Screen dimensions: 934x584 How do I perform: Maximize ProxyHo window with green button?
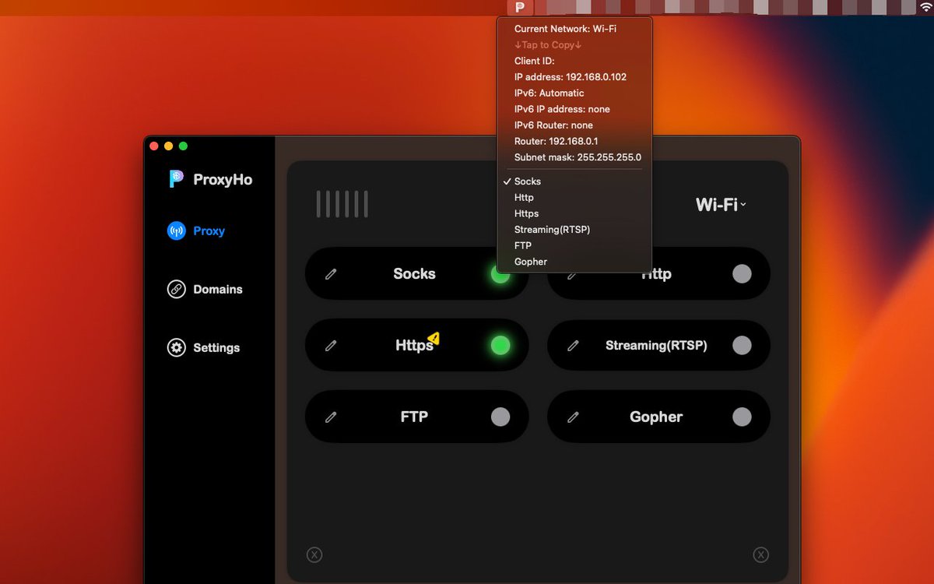click(x=183, y=146)
